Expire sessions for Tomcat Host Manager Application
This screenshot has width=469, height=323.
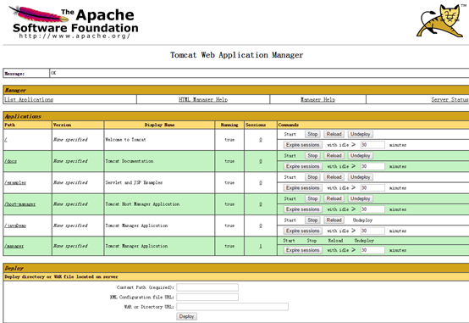[x=303, y=209]
